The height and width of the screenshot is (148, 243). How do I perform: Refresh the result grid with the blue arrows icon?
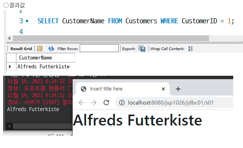51,49
